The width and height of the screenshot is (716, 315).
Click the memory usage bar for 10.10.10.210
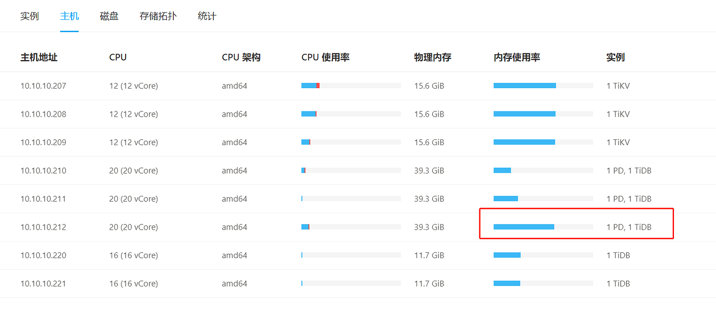point(543,170)
